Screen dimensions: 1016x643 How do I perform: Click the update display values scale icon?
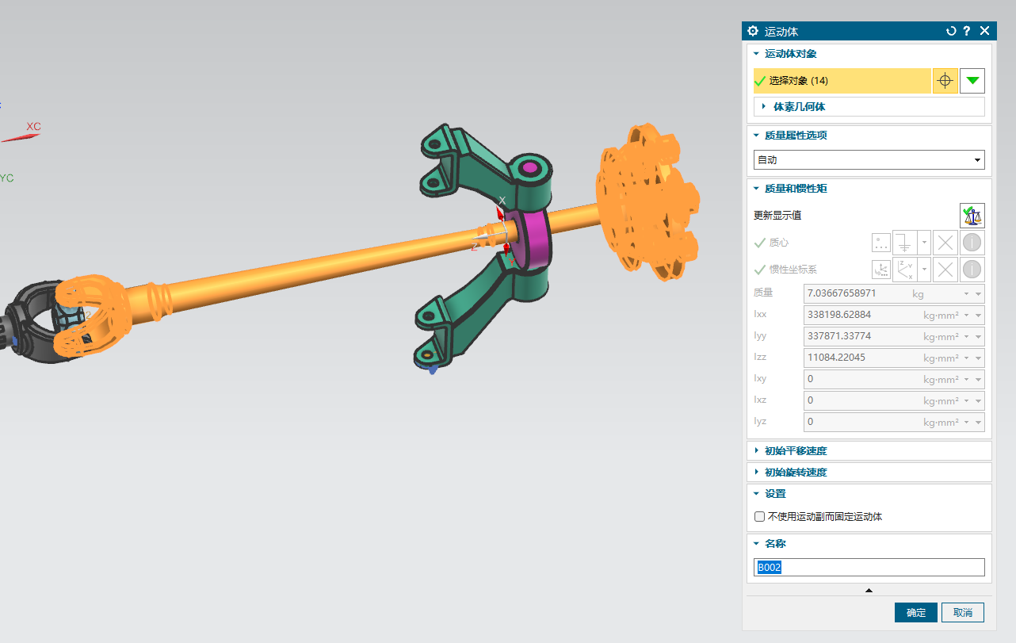coord(972,215)
